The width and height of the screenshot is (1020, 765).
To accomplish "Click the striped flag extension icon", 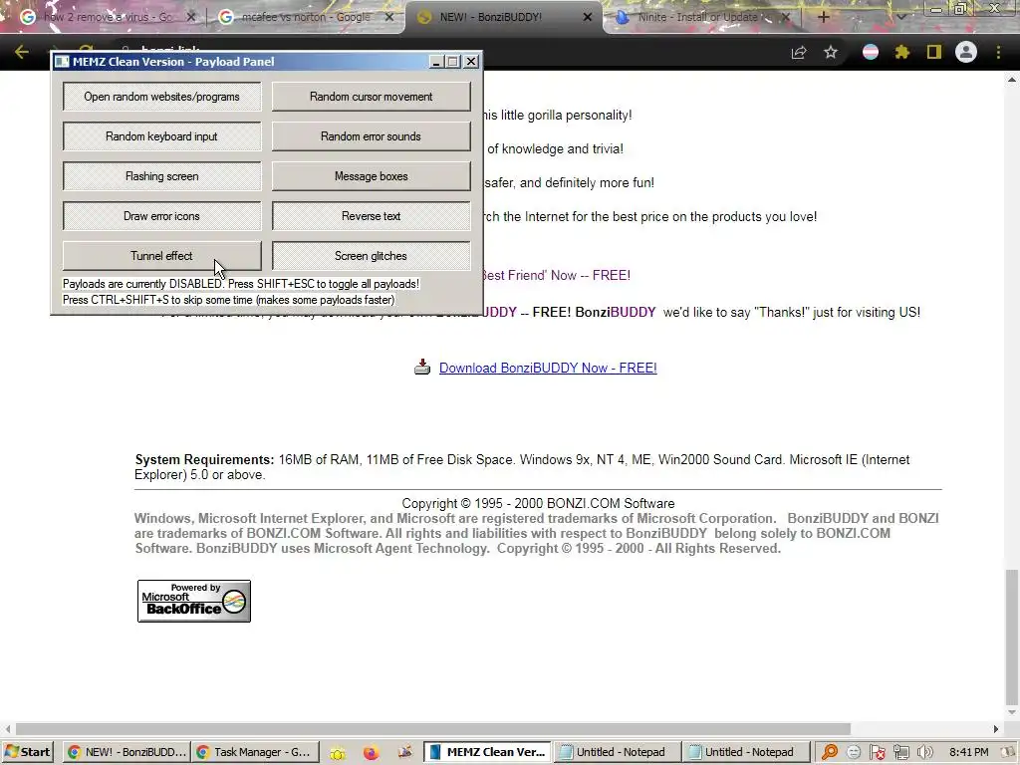I will coord(871,52).
